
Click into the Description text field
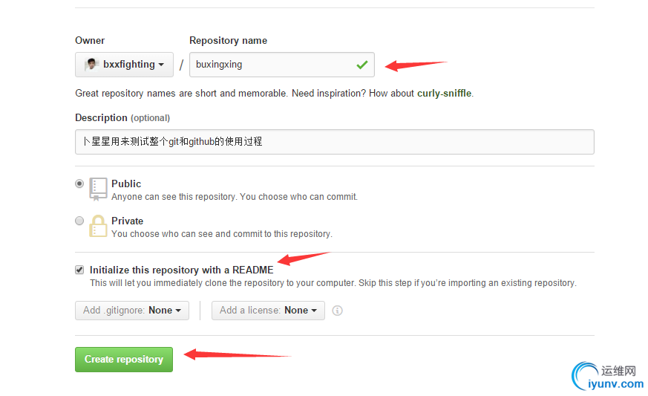coord(335,142)
